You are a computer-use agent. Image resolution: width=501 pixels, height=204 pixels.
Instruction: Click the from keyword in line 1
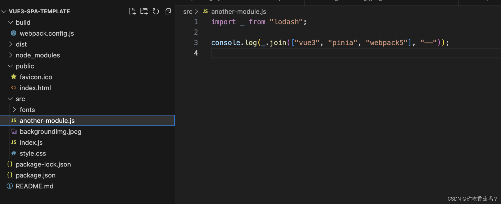pyautogui.click(x=257, y=22)
